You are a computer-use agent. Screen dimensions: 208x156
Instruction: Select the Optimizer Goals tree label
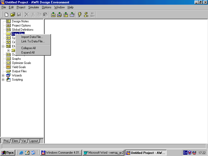22,63
